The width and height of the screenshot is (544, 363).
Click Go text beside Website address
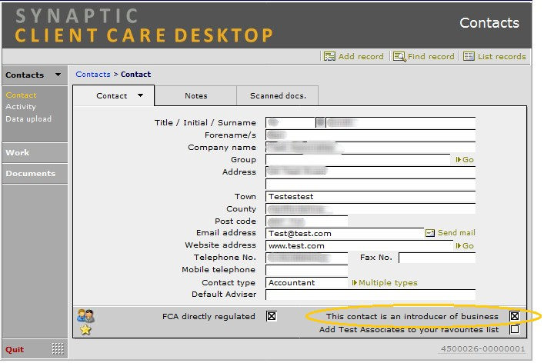click(468, 245)
